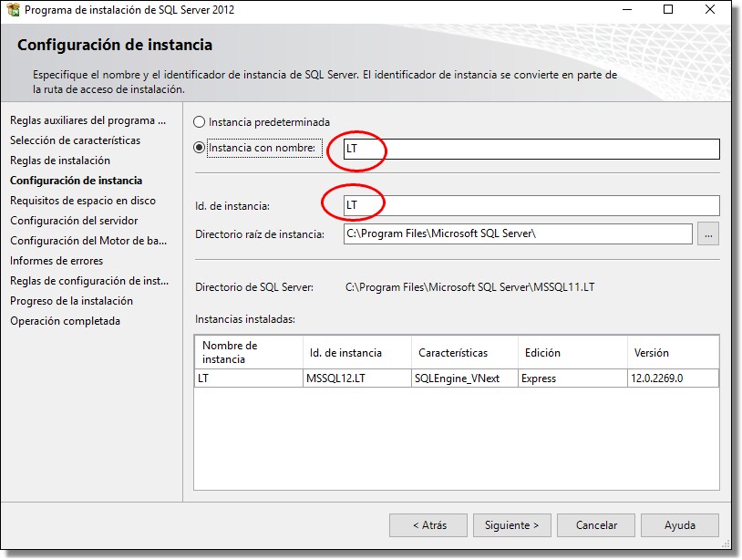Image resolution: width=742 pixels, height=560 pixels.
Task: Click the SQL Server directory path MSSQL11.LT
Action: tap(469, 287)
